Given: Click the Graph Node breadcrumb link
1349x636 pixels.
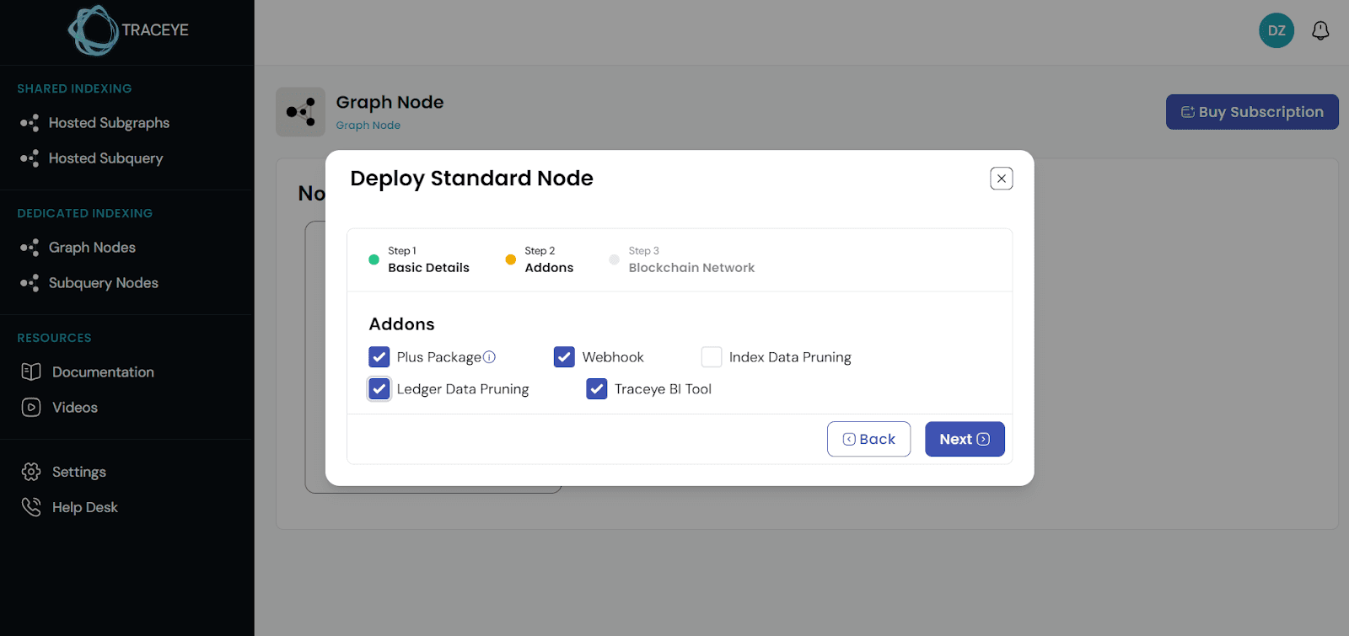Looking at the screenshot, I should 368,126.
